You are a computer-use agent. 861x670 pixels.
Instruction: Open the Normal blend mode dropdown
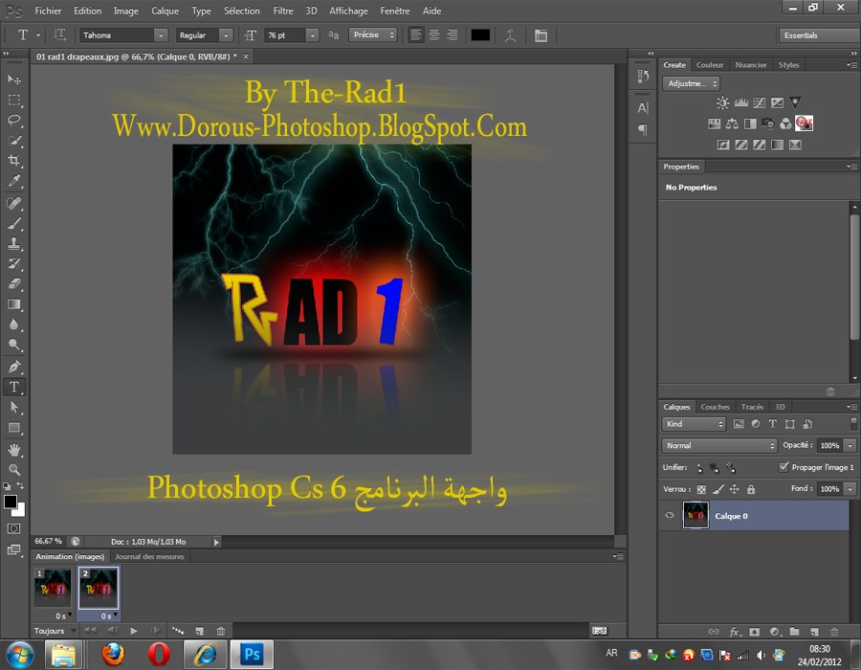tap(719, 445)
